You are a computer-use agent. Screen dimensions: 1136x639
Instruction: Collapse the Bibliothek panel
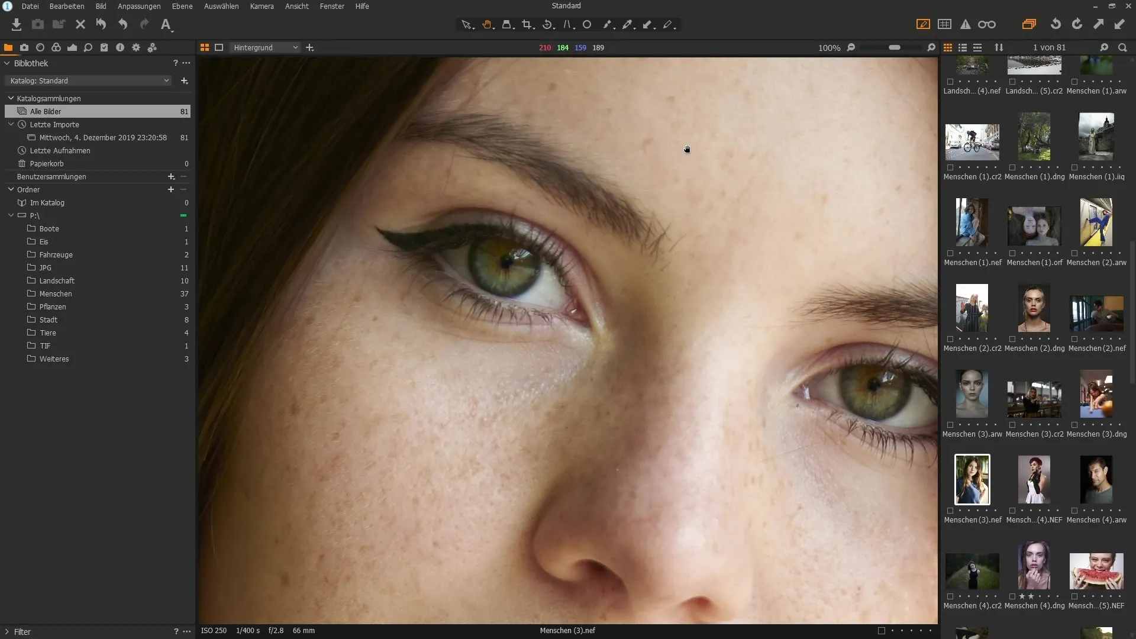tap(7, 63)
